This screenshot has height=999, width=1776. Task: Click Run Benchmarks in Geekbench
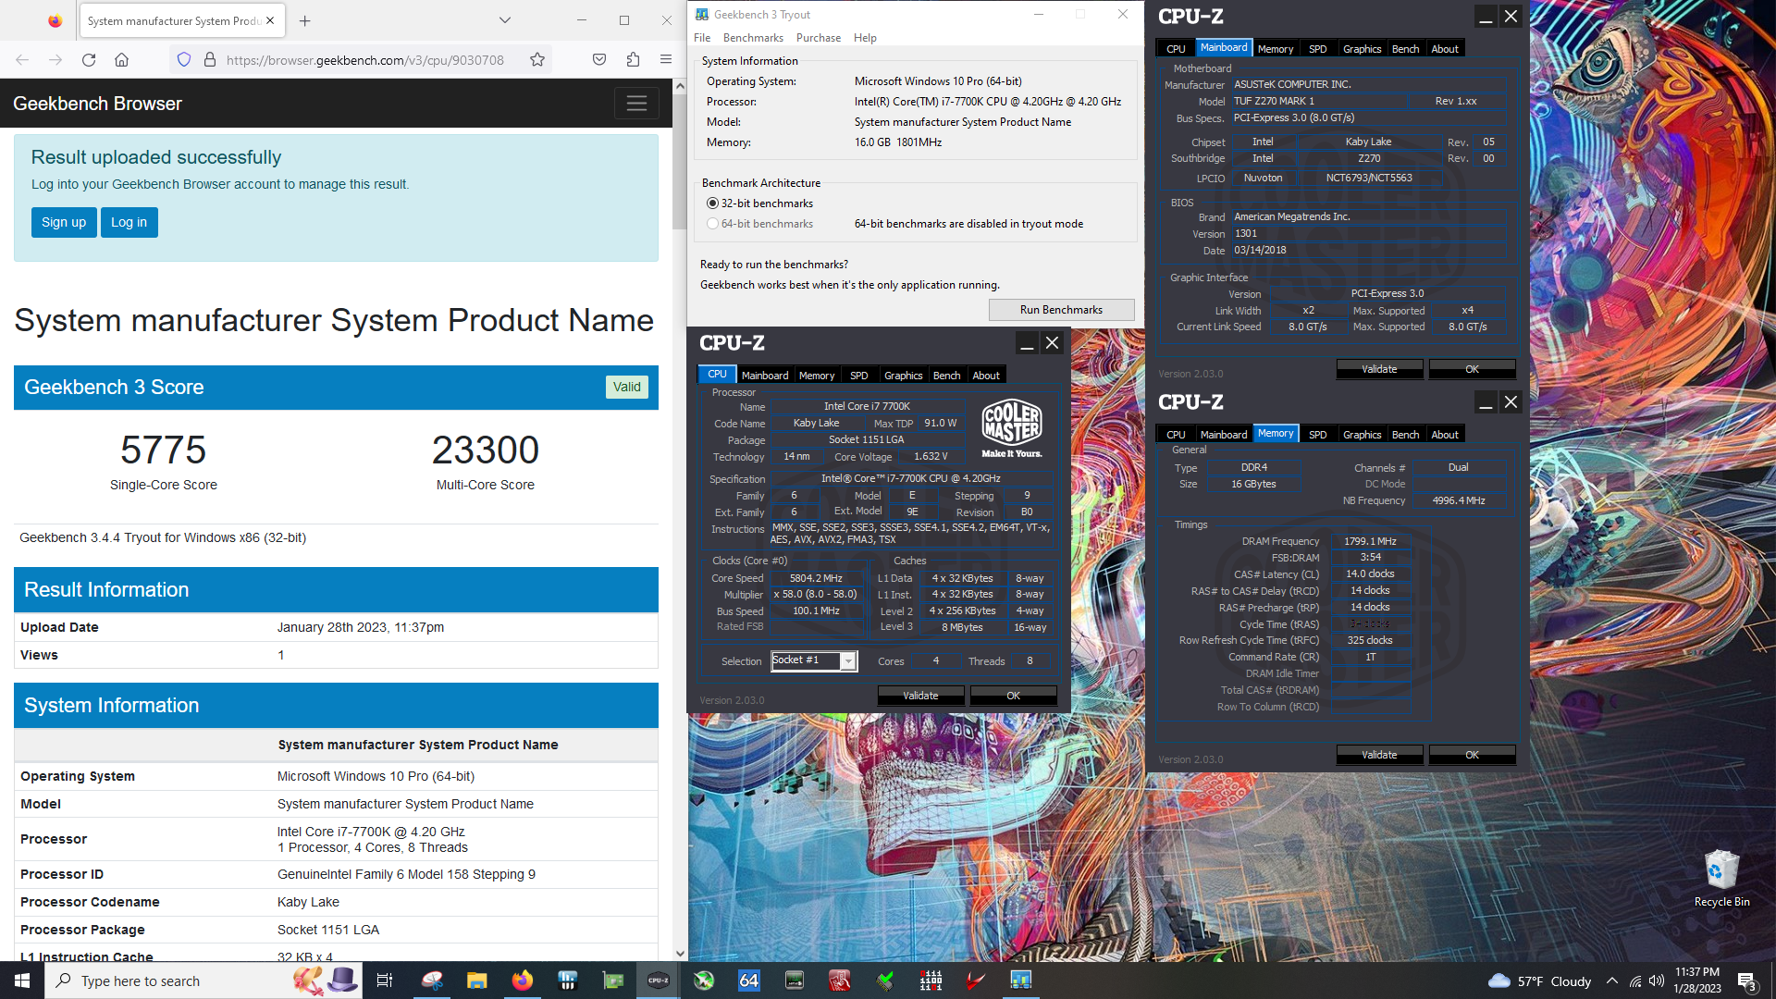pyautogui.click(x=1061, y=310)
